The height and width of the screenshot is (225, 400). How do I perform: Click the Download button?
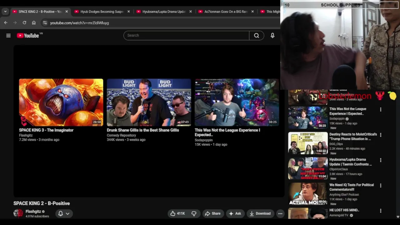point(260,213)
